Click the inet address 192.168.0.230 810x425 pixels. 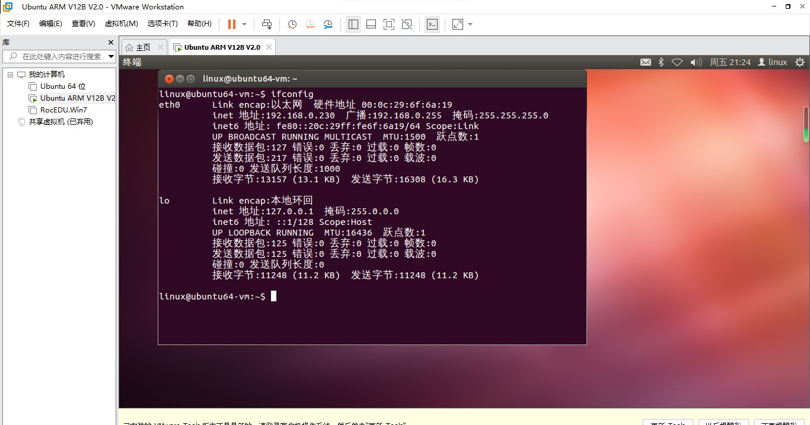pos(301,115)
